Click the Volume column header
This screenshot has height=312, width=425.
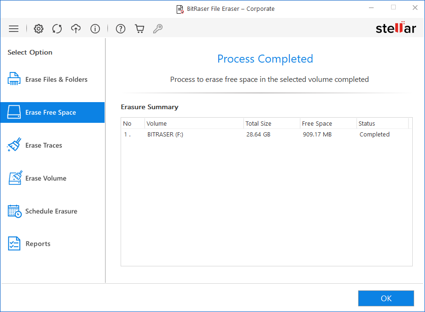194,123
